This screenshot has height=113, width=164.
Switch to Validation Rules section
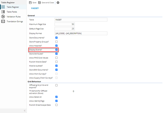pyautogui.click(x=13, y=17)
